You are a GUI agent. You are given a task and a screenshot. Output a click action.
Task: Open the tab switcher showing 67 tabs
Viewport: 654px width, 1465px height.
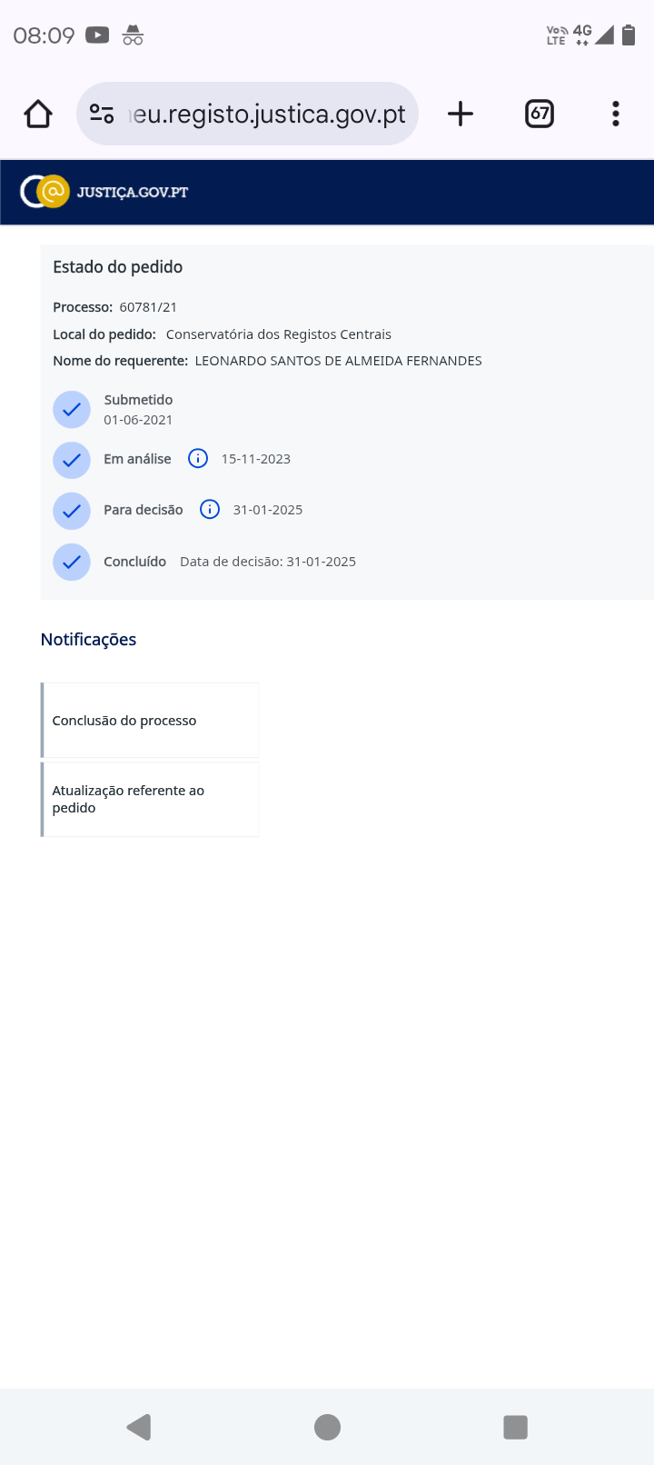(540, 115)
